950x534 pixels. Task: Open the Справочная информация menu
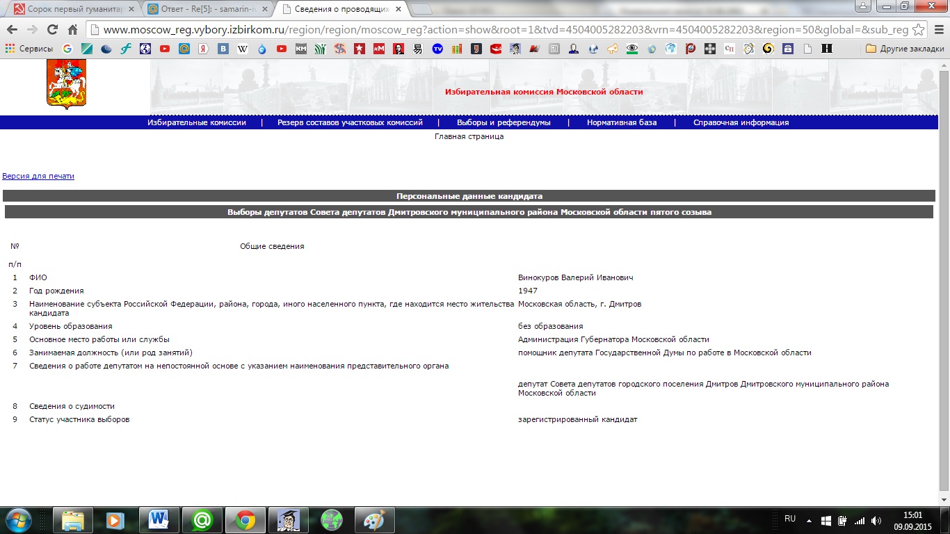741,122
